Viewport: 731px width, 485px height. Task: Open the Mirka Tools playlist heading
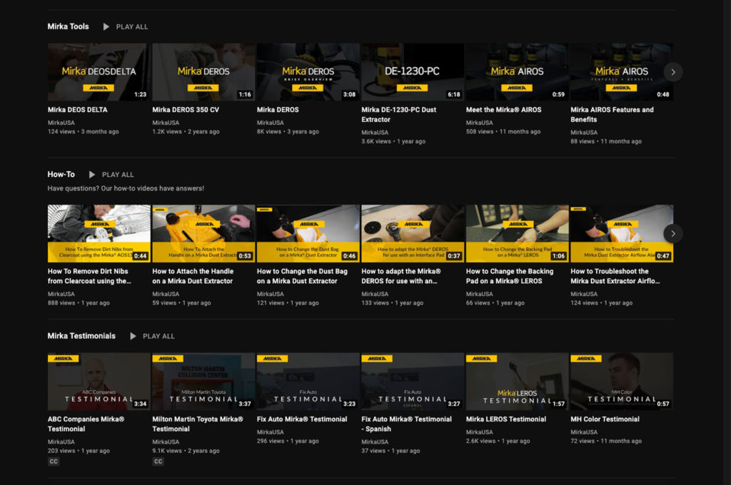(69, 26)
